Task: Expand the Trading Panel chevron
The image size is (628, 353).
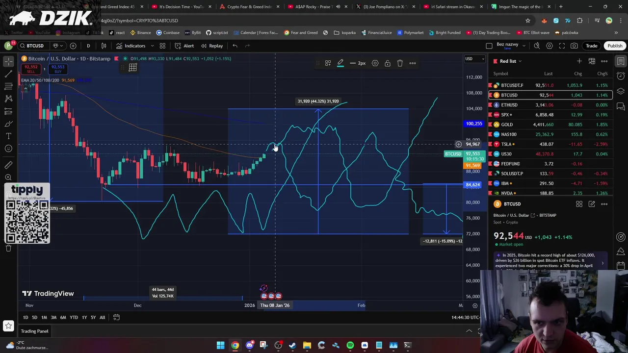Action: [x=469, y=331]
